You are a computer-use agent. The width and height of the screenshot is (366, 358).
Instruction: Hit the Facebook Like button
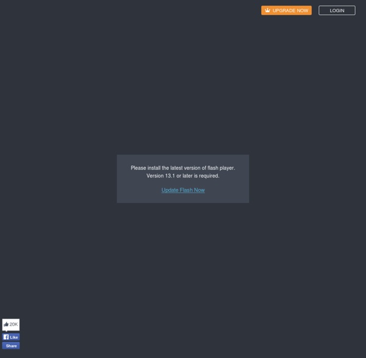[x=11, y=337]
